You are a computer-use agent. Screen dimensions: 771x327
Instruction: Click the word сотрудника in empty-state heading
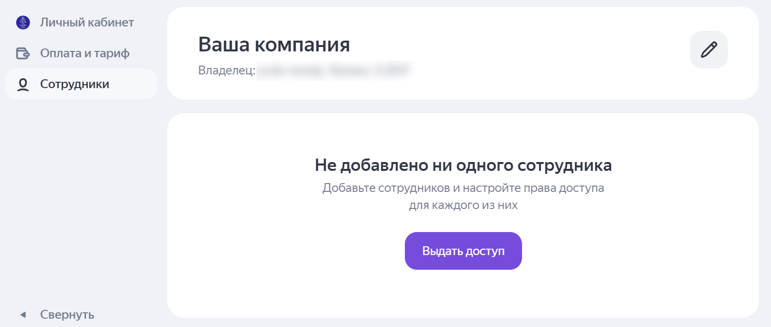565,165
